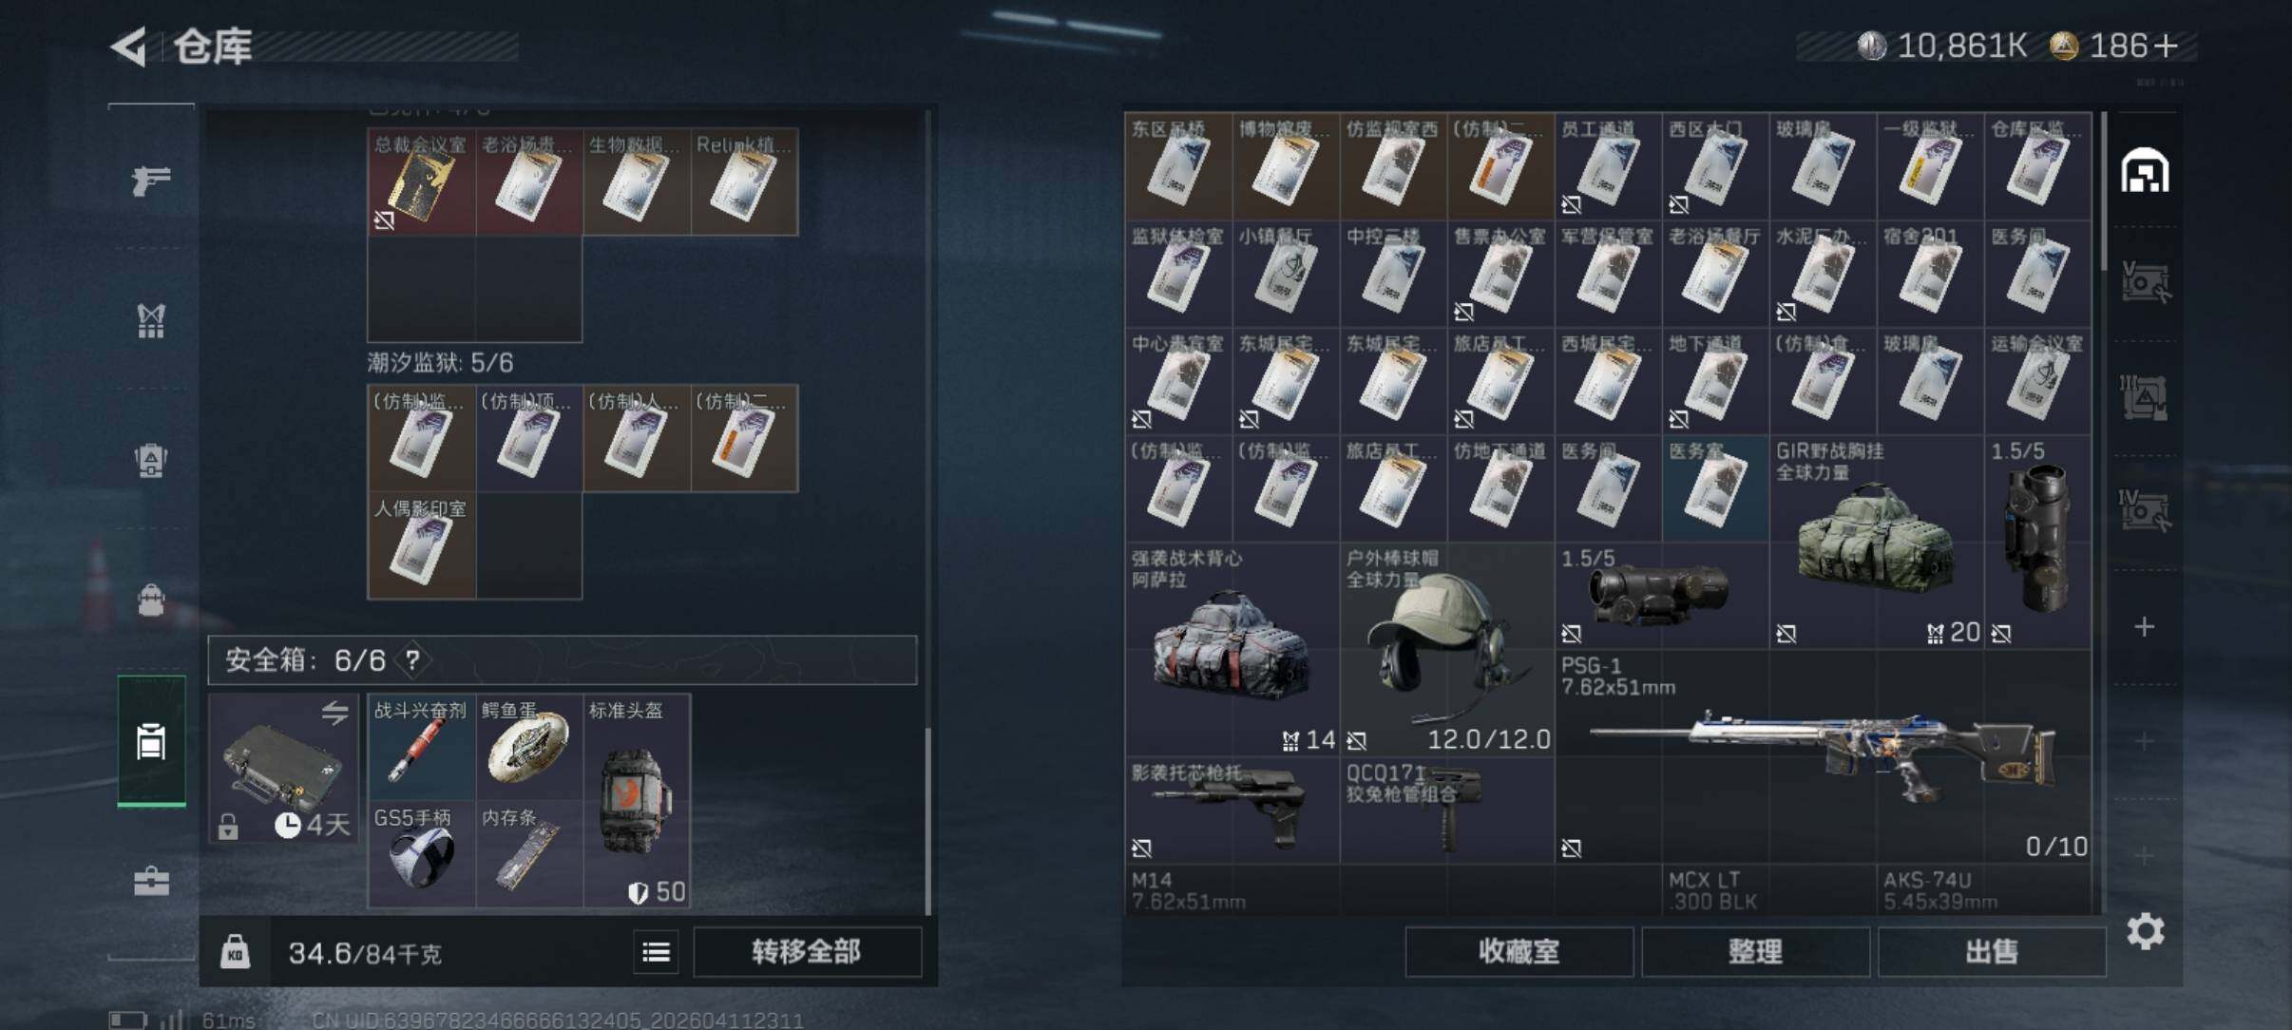Add a new storage page with plus
The width and height of the screenshot is (2292, 1030).
tap(2145, 627)
